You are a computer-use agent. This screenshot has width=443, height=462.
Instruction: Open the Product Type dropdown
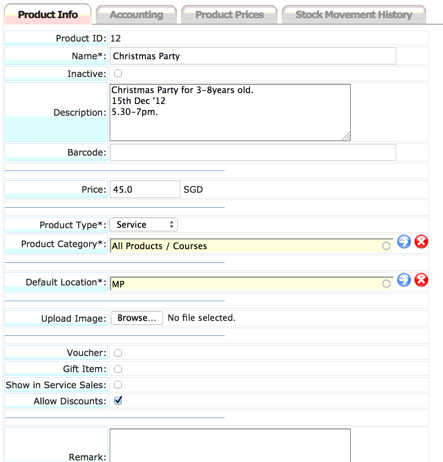click(x=144, y=225)
